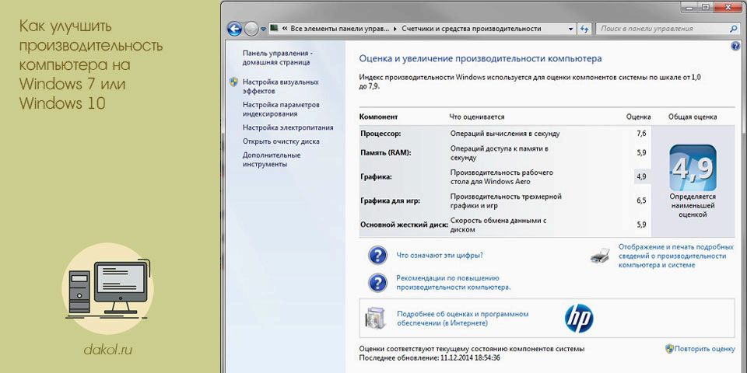The height and width of the screenshot is (373, 747).
Task: Open Панель управления - домашняя страница
Action: click(x=276, y=58)
